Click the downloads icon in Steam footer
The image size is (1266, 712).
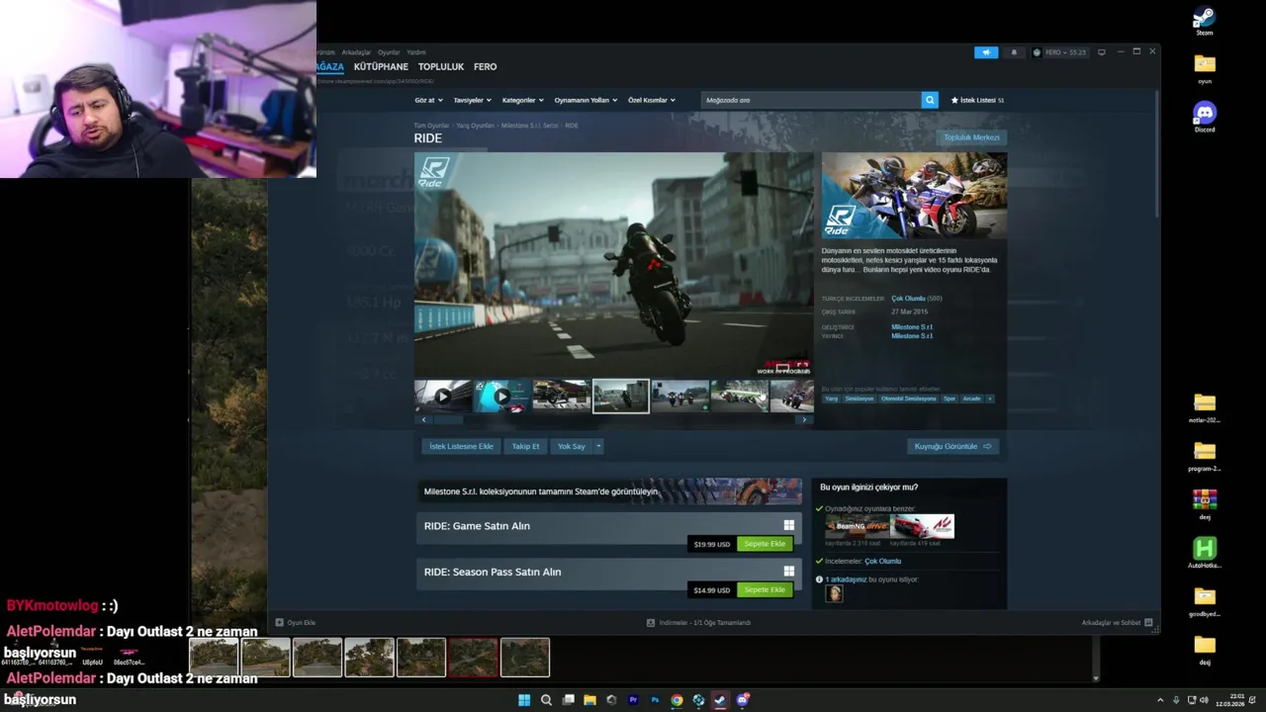click(651, 623)
